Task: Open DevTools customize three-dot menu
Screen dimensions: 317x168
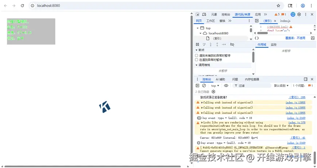Action: (306, 14)
